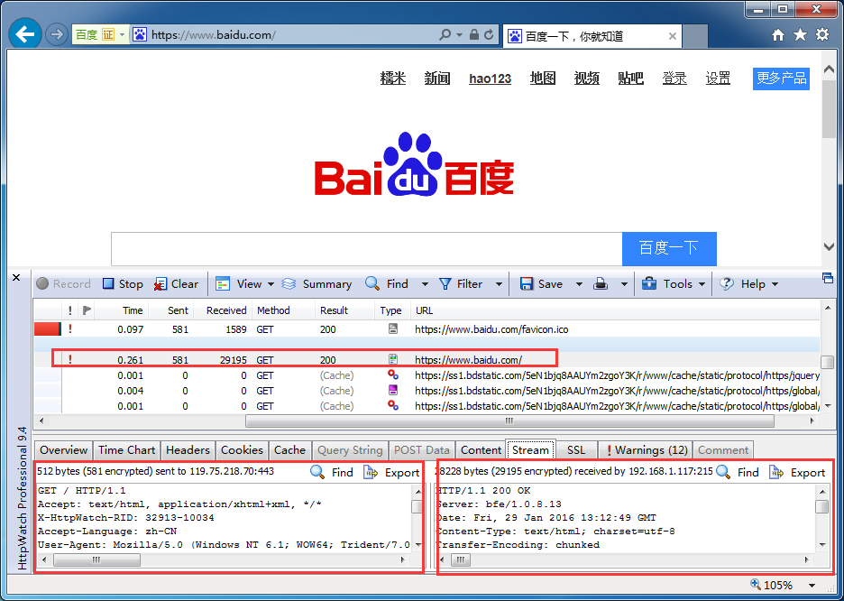Switch to the Time Chart tab
Viewport: 844px width, 601px height.
[x=126, y=450]
